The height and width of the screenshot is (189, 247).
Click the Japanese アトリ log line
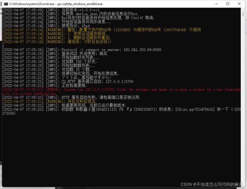click(x=57, y=78)
